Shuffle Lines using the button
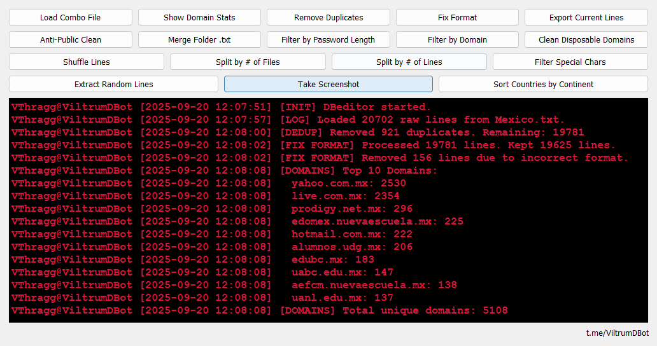This screenshot has width=657, height=346. pyautogui.click(x=86, y=62)
